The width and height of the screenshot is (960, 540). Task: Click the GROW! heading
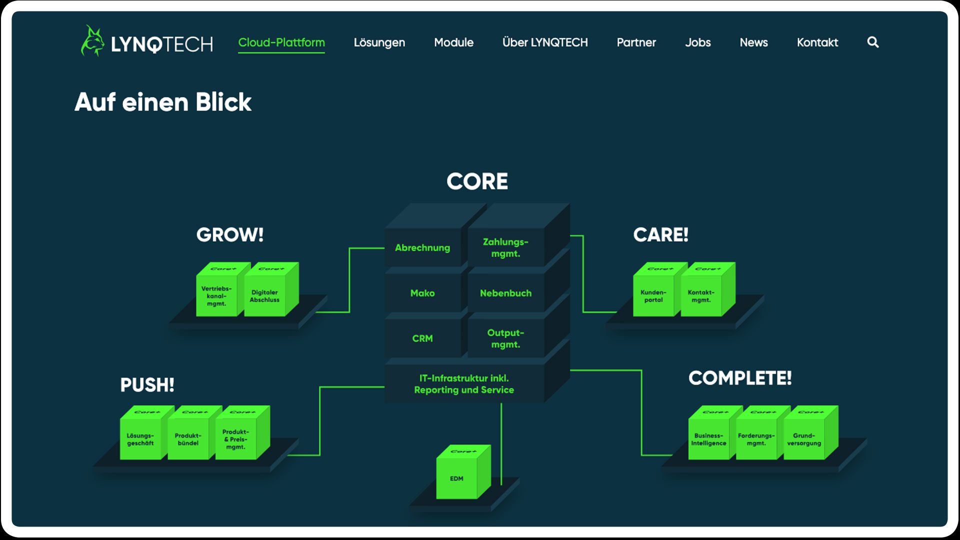point(230,234)
